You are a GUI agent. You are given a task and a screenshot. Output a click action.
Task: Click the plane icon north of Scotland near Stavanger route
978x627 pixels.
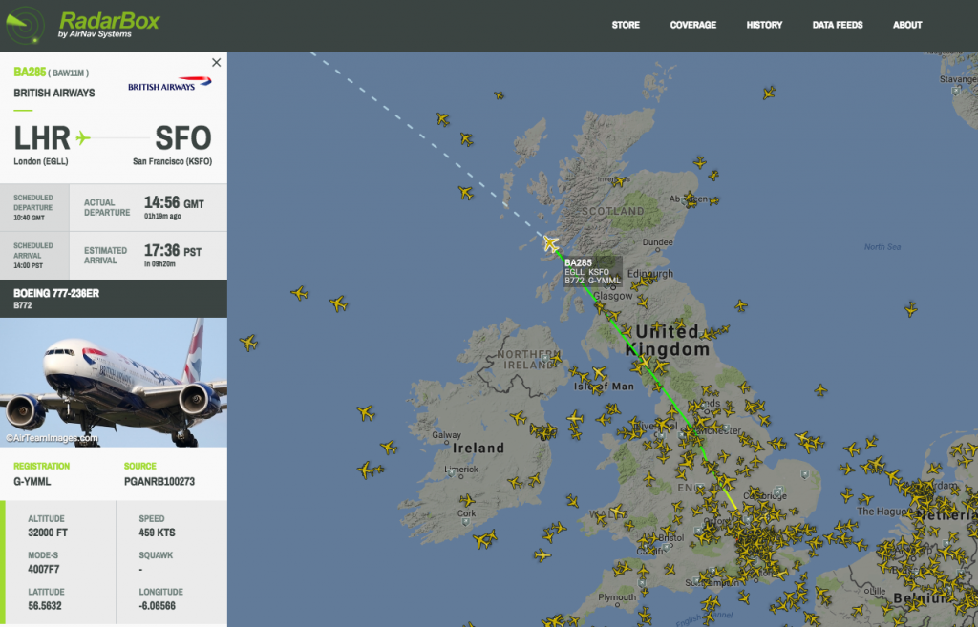point(769,94)
